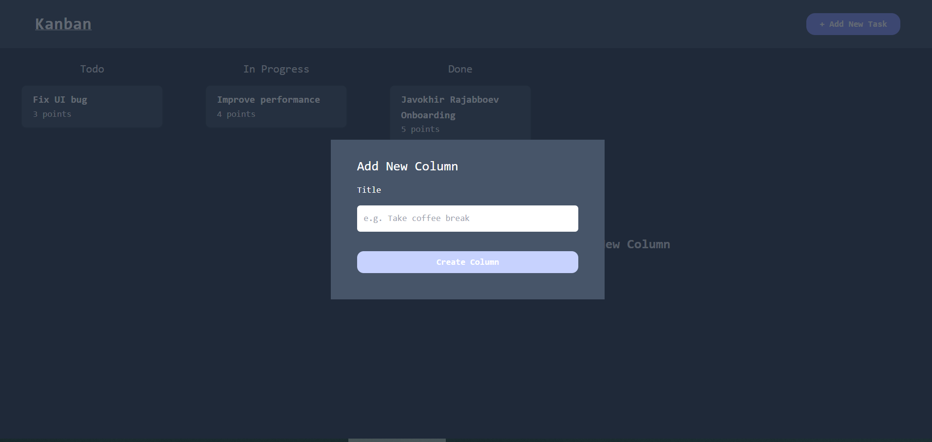Image resolution: width=932 pixels, height=442 pixels.
Task: Click the "Title" field label in the modal
Action: coord(369,190)
